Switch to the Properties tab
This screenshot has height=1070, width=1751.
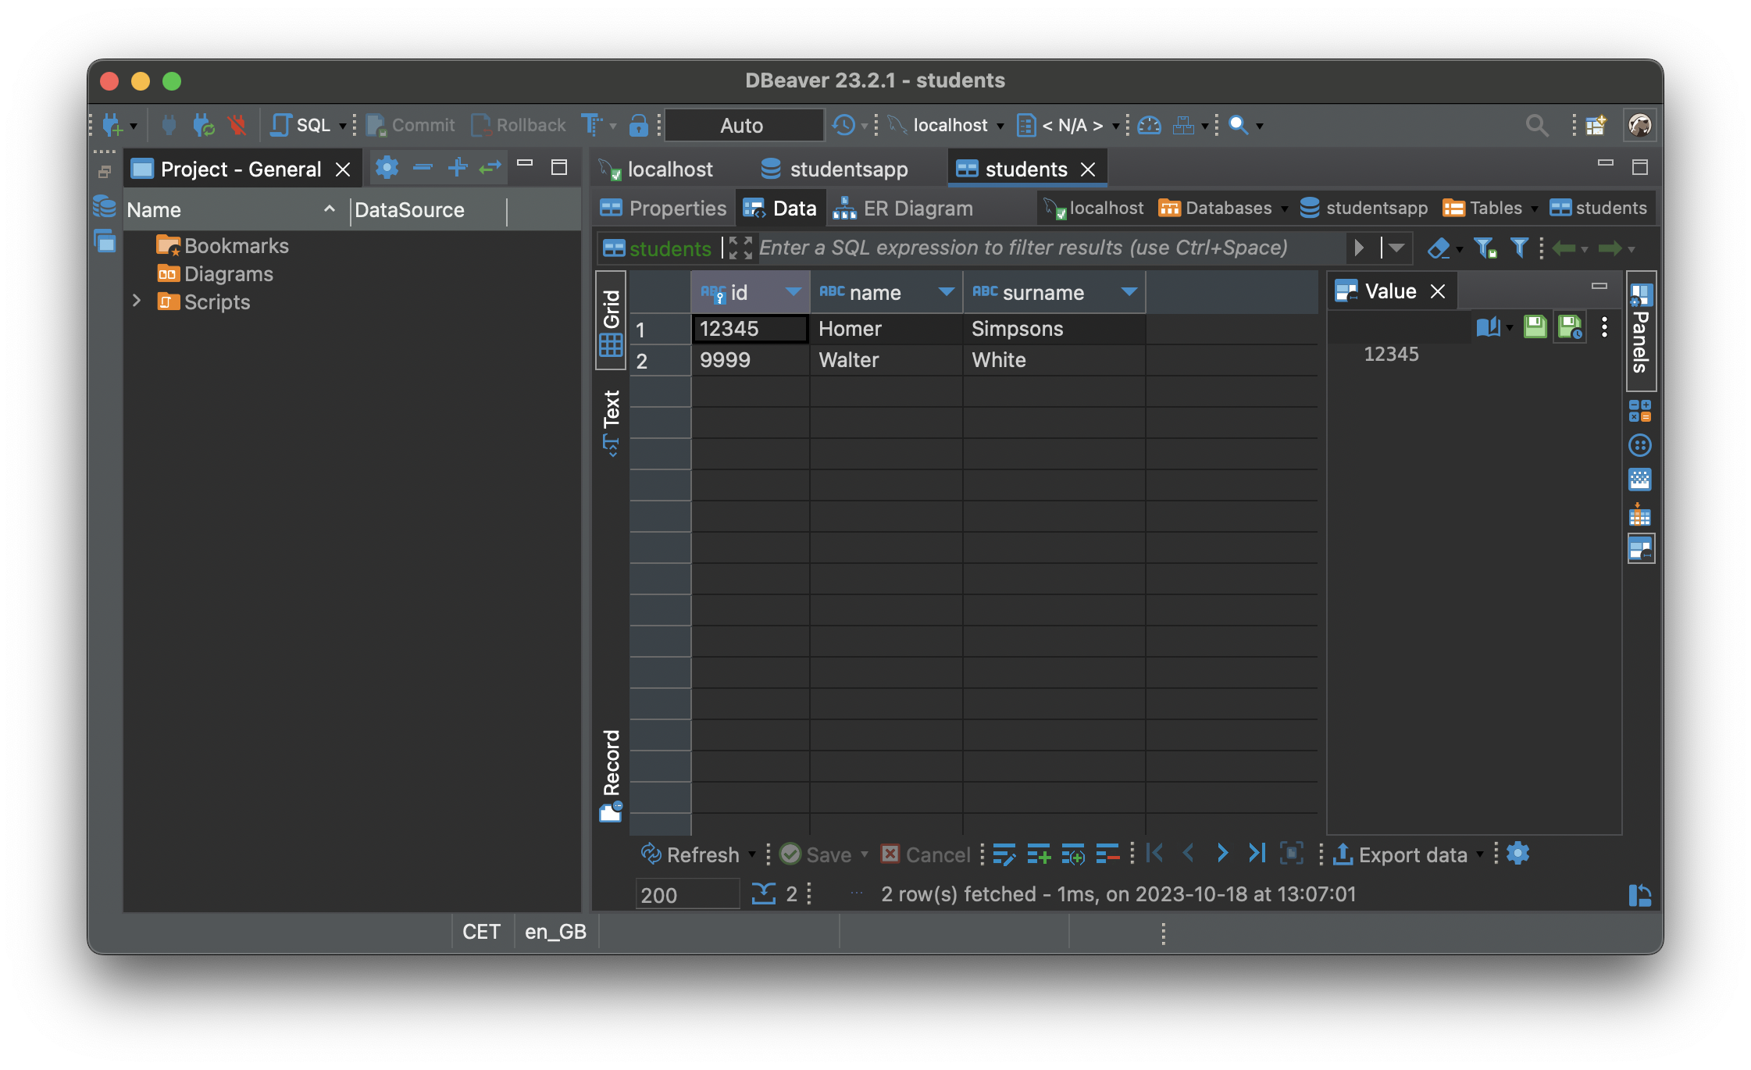[x=663, y=209]
